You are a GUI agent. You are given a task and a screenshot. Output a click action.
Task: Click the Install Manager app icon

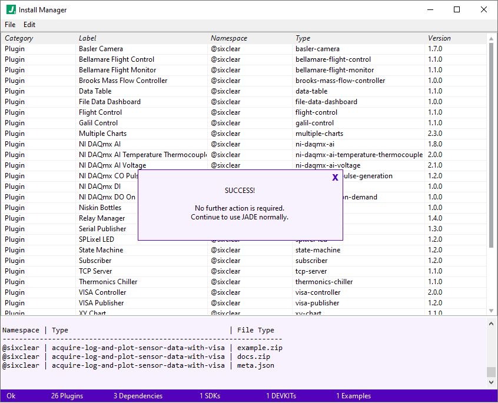coord(11,9)
